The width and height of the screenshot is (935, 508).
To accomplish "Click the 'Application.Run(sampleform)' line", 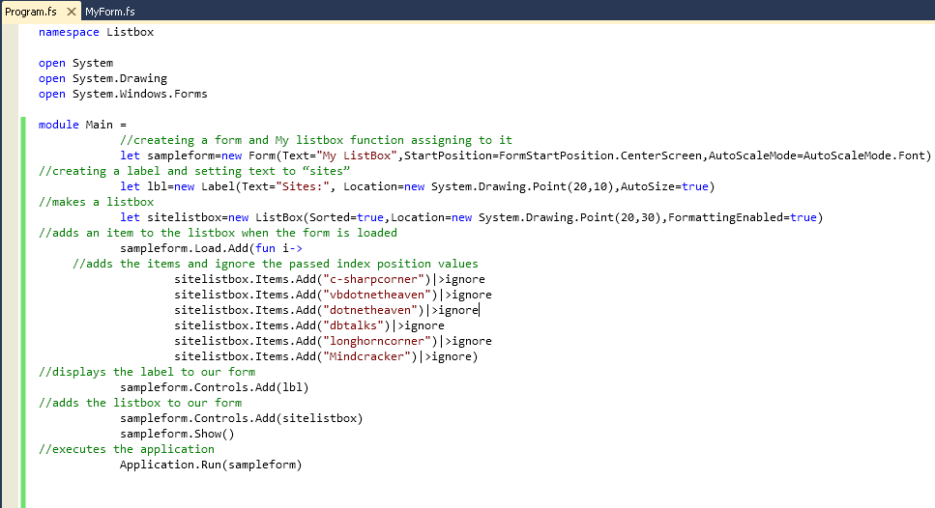I will point(211,466).
